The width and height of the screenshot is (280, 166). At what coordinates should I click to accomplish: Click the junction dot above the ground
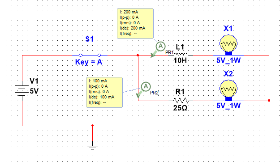(92, 126)
